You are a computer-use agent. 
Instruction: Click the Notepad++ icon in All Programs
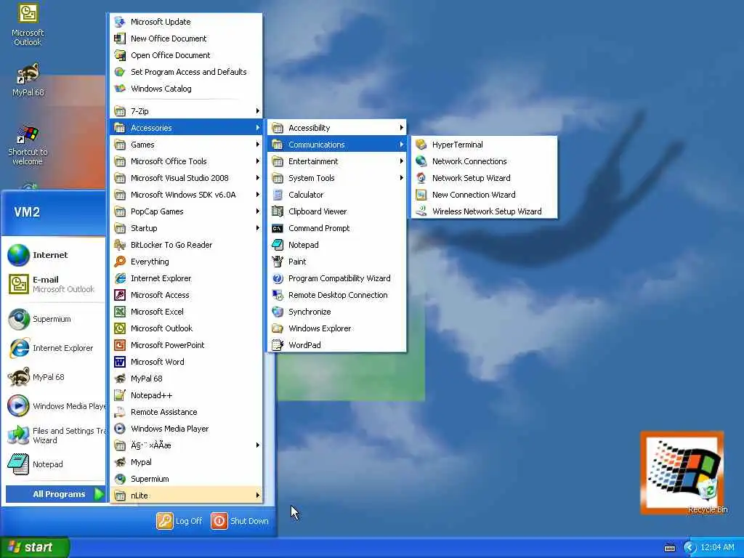pyautogui.click(x=120, y=395)
